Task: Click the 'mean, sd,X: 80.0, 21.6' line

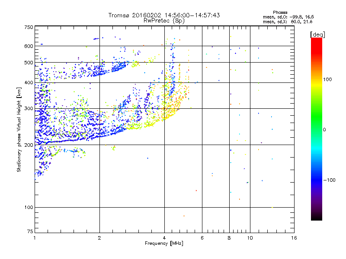Action: [x=288, y=22]
